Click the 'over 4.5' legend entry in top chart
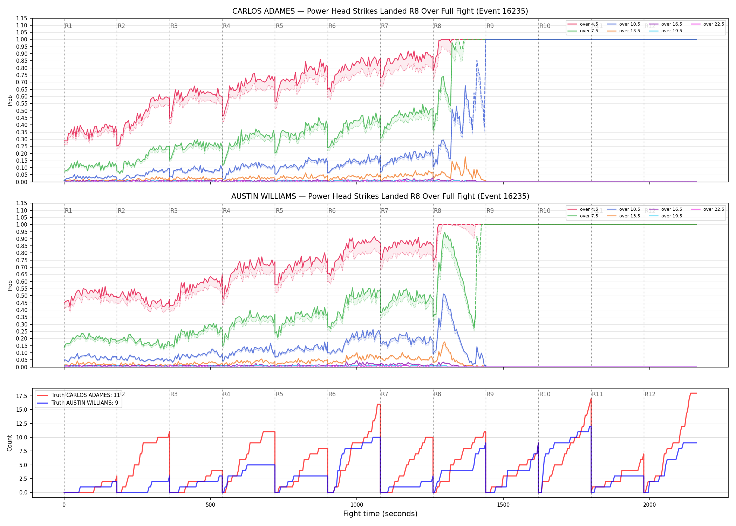This screenshot has width=736, height=526. (x=583, y=24)
